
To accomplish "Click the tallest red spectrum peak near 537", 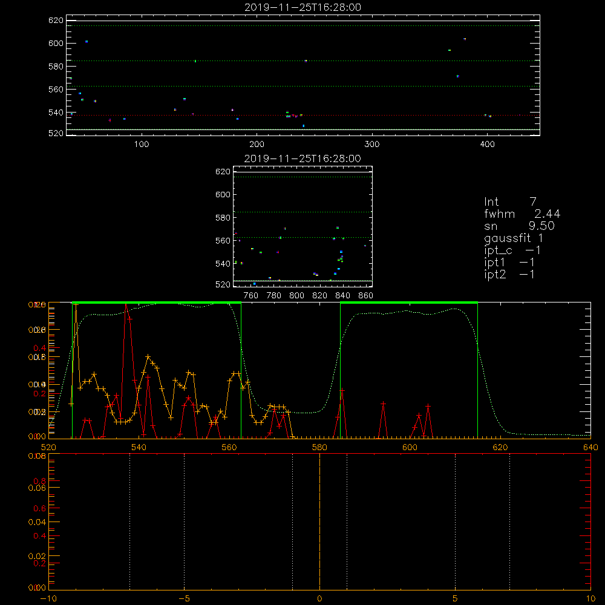I will pyautogui.click(x=126, y=306).
